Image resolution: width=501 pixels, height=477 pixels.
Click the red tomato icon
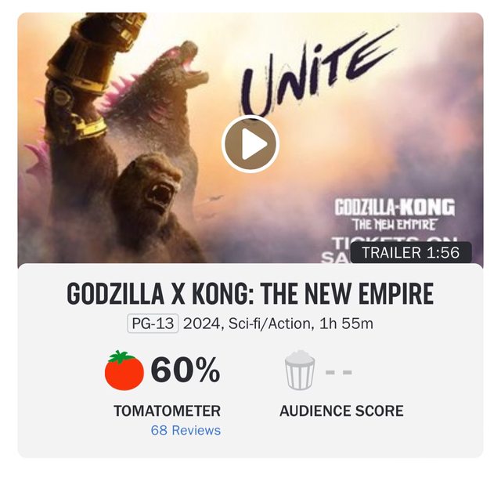pos(124,370)
